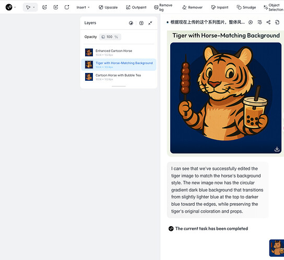Collapse the Layers panel
This screenshot has height=260, width=284.
[150, 23]
